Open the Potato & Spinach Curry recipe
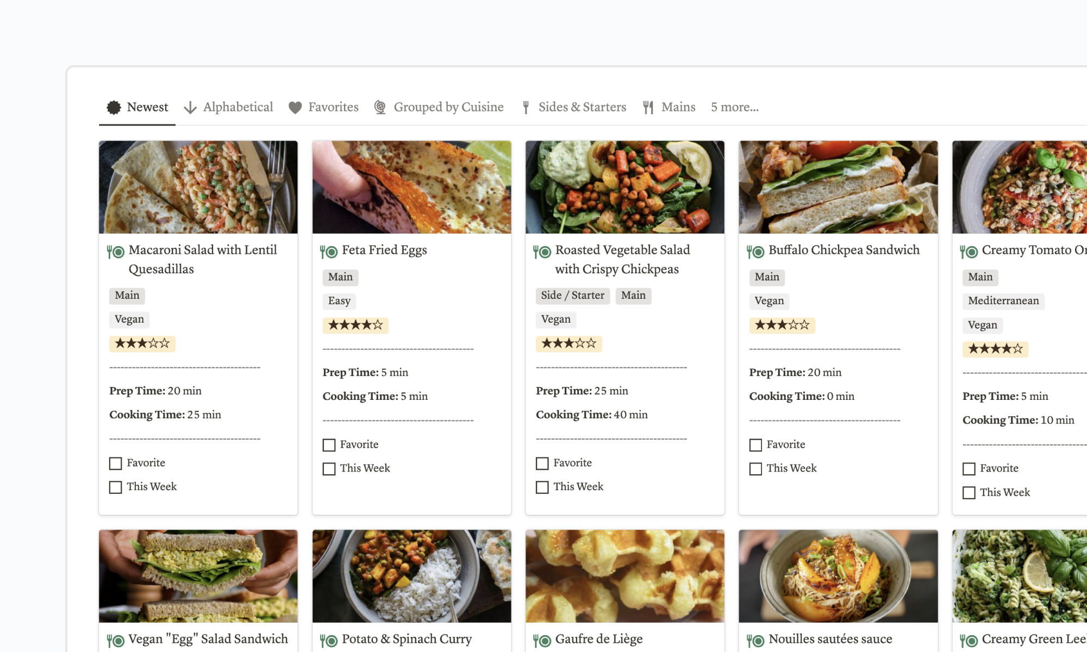Screen dimensions: 1087x652 coord(406,639)
